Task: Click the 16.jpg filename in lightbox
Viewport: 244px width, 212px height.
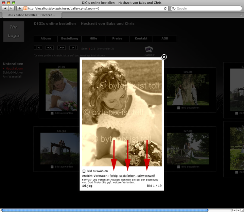Action: pos(87,186)
